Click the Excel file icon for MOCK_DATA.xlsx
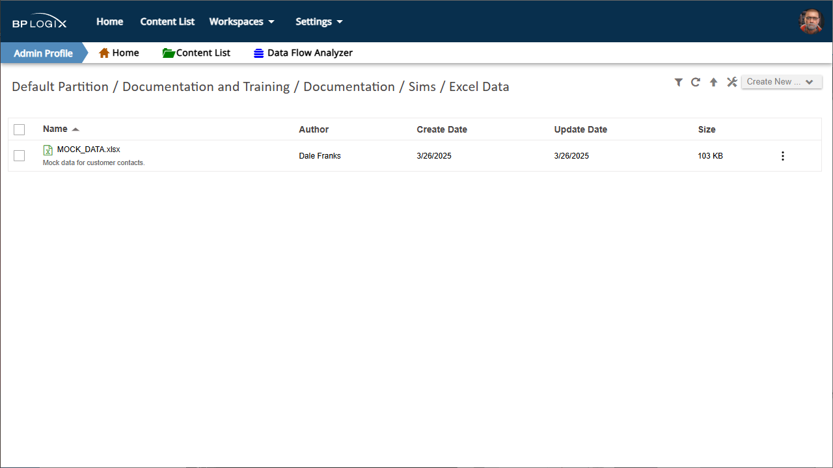Screen dimensions: 833x468 point(48,150)
